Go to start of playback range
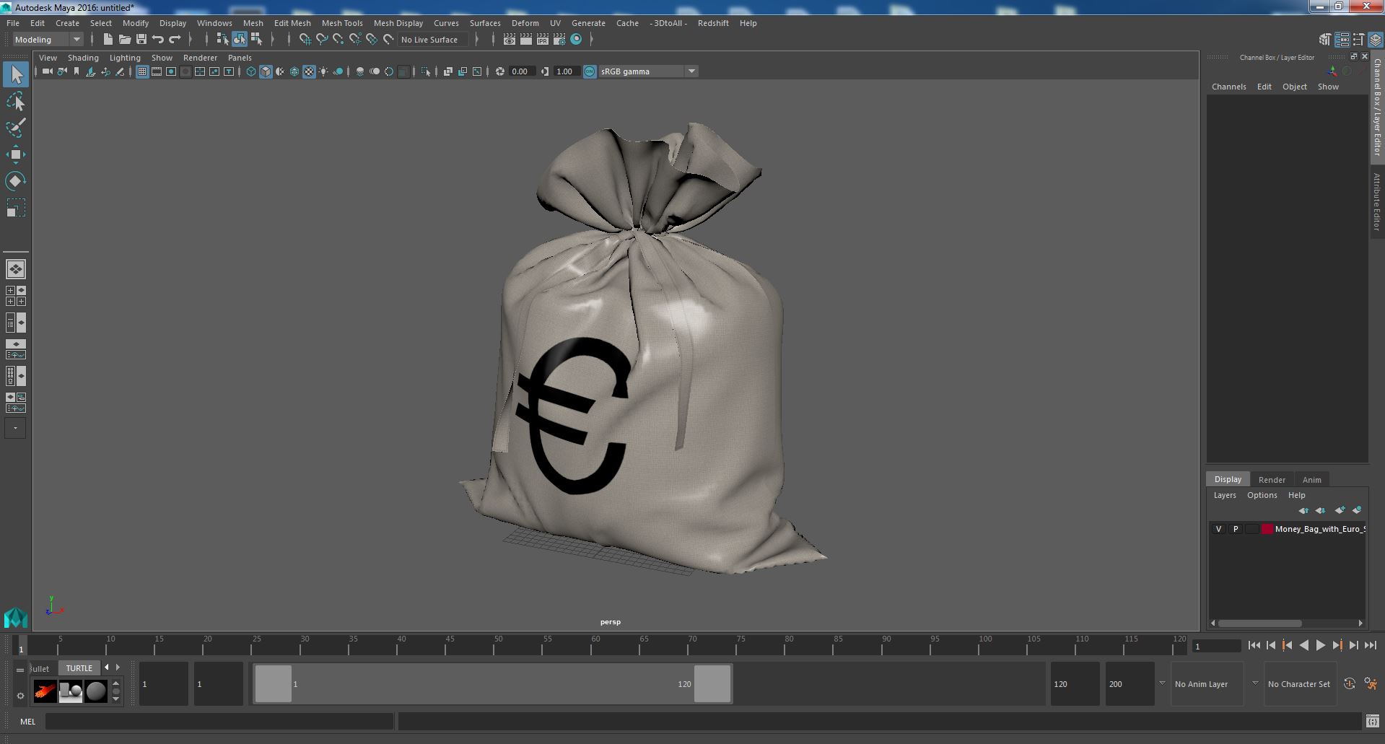Viewport: 1385px width, 744px height. pyautogui.click(x=1254, y=646)
